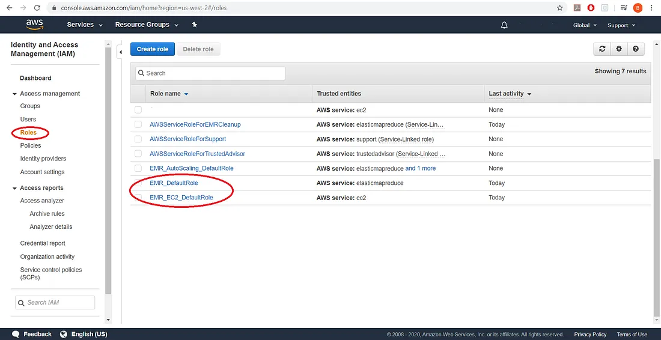
Task: Open the Chrome three-dot menu
Action: [x=652, y=8]
